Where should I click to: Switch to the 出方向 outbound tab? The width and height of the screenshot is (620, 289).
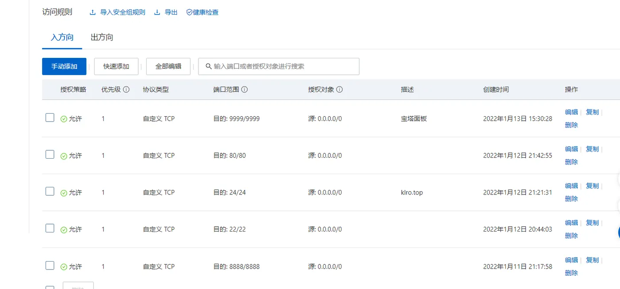pos(102,38)
